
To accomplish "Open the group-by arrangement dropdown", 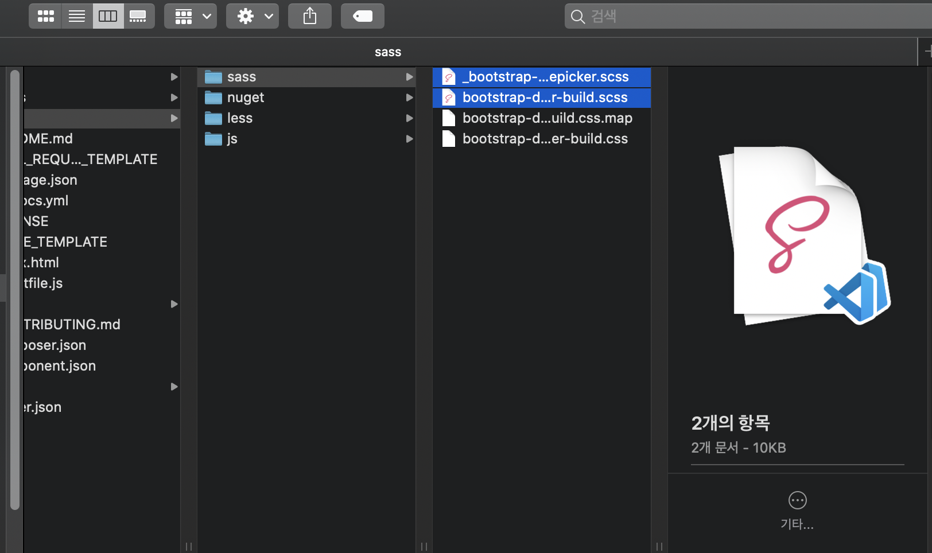I will click(x=191, y=16).
